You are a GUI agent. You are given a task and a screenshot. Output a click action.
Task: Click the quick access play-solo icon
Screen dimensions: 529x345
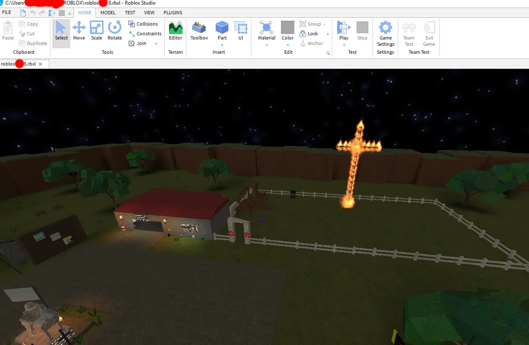coord(52,13)
